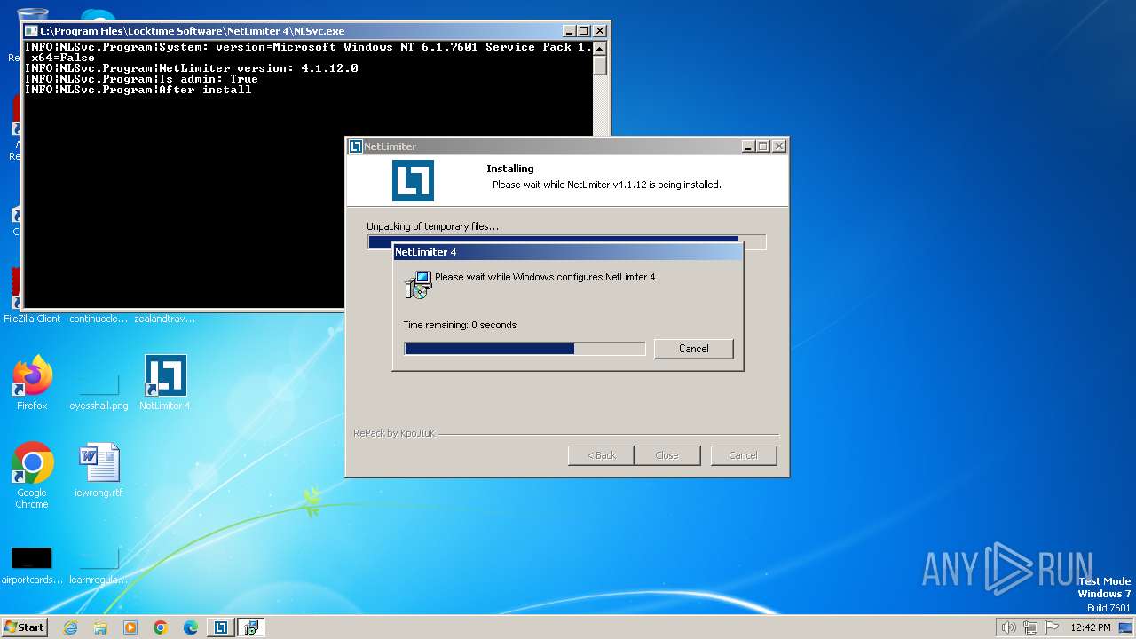Click the Start button
This screenshot has height=639, width=1136.
click(x=25, y=627)
